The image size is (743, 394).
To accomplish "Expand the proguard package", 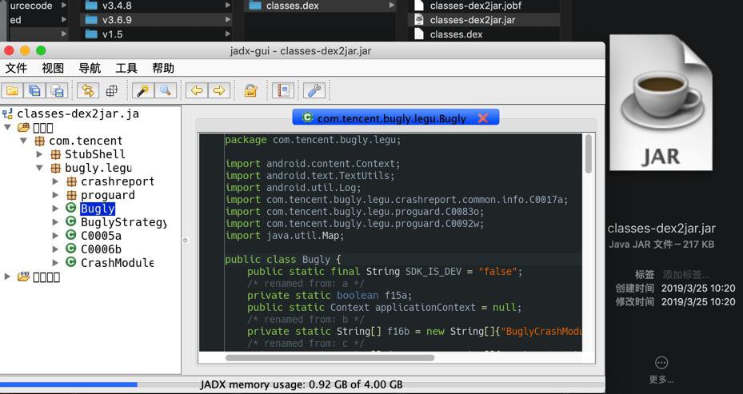I will (x=55, y=195).
